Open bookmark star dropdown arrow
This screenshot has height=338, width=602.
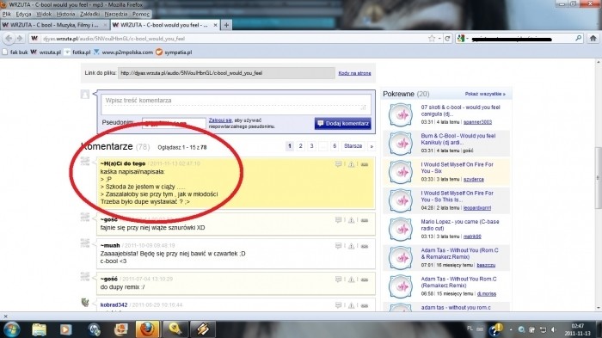(x=439, y=39)
